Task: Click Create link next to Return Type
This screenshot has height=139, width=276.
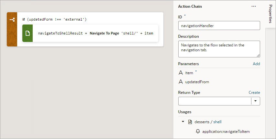Action: coord(254,93)
